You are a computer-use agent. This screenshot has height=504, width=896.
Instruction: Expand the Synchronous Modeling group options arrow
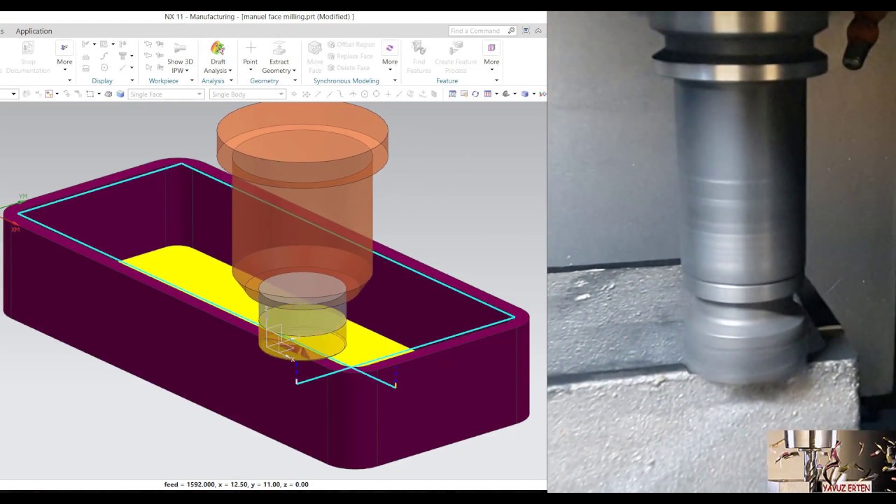[395, 80]
